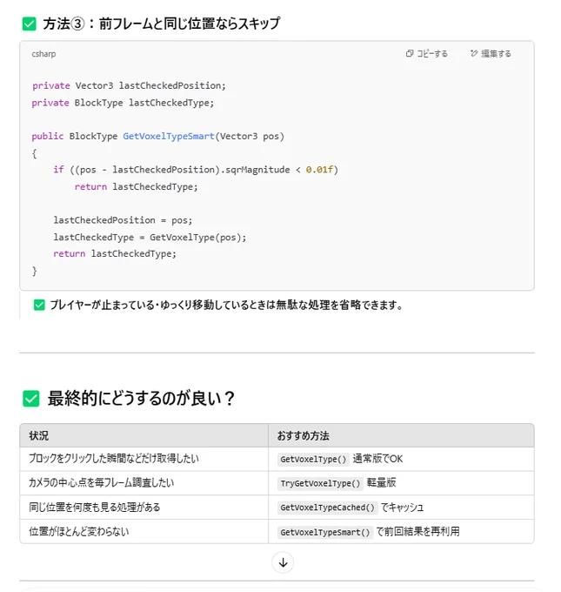This screenshot has height=592, width=561.
Task: Click the text でキャッシュ in the table
Action: click(402, 507)
